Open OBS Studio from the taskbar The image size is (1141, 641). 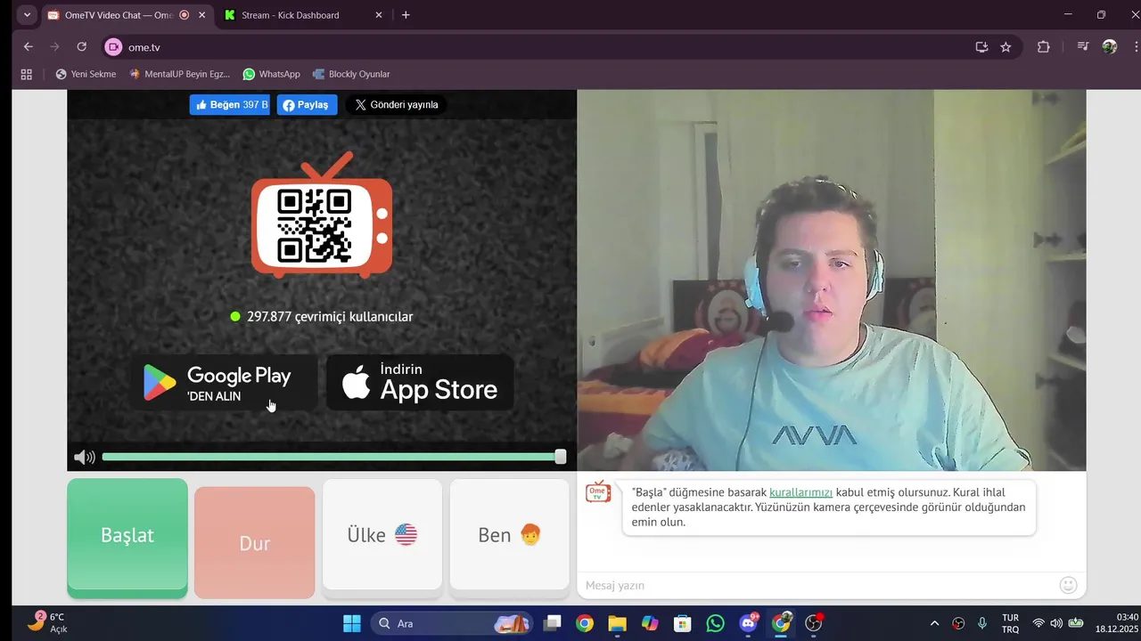click(814, 623)
